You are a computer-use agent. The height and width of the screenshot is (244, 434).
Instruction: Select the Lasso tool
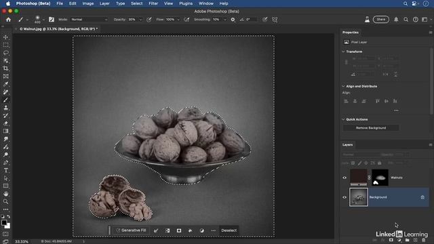(x=5, y=53)
